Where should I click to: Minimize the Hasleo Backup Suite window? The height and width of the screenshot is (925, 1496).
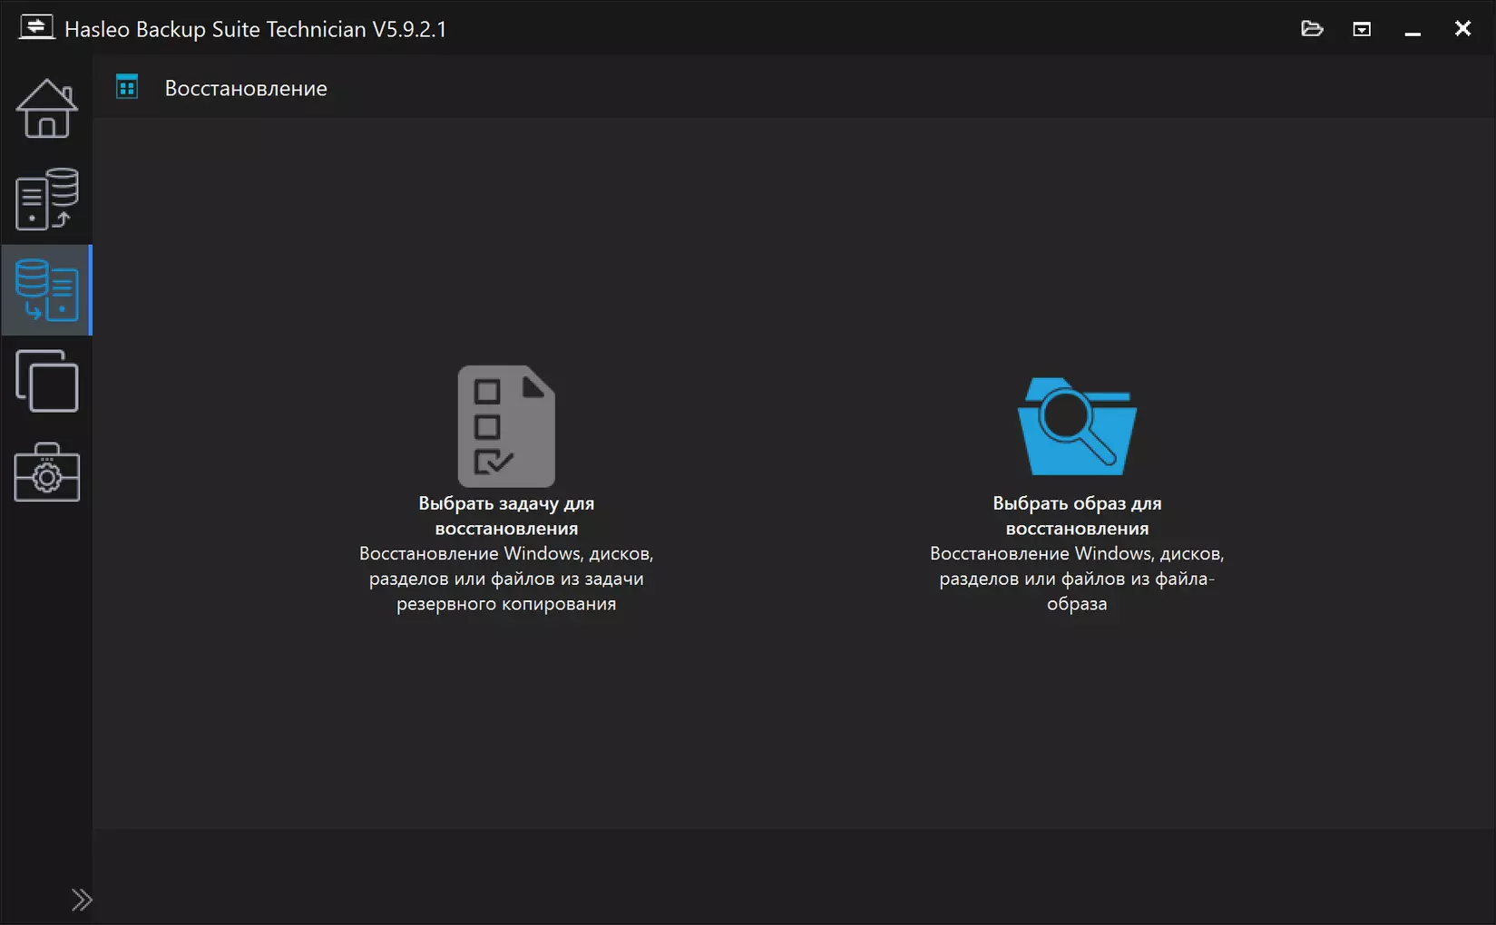pyautogui.click(x=1413, y=29)
